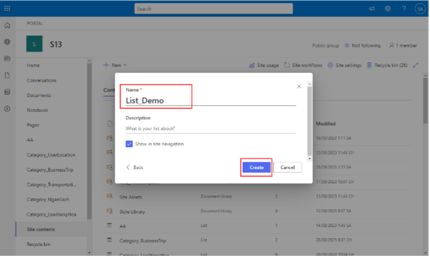Click the expand content arrows icon
Screen dimensions: 430x257
tap(415, 65)
